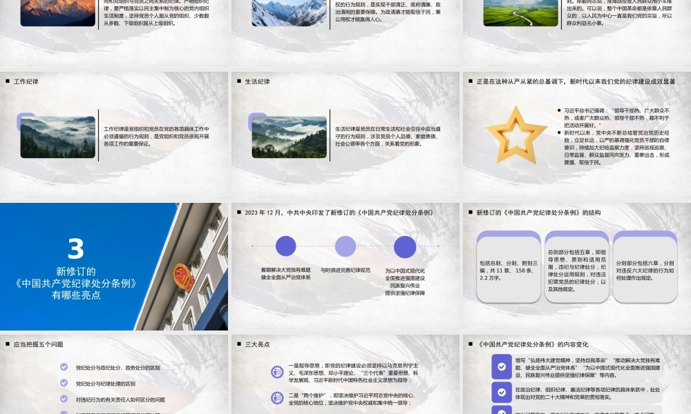Click the slide title 生活纪律

coord(257,81)
